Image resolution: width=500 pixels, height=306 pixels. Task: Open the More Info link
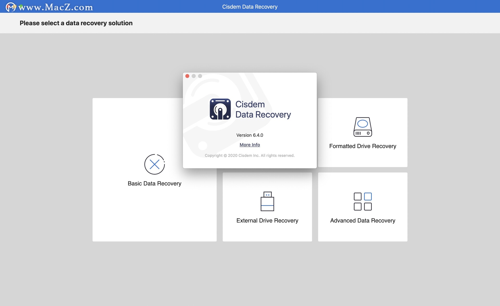pyautogui.click(x=250, y=145)
